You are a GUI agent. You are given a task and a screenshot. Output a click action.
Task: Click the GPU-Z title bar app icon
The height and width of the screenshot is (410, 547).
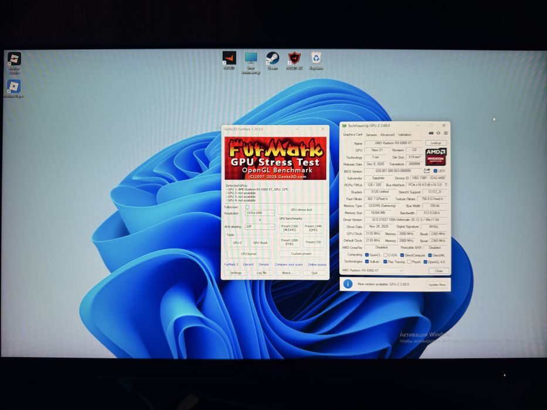(344, 125)
